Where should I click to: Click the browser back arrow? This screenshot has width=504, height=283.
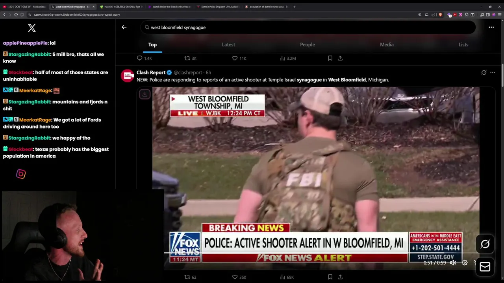(x=4, y=15)
